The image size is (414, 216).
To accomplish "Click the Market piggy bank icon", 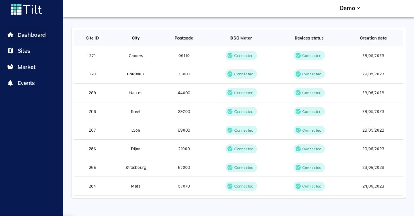I will point(11,67).
